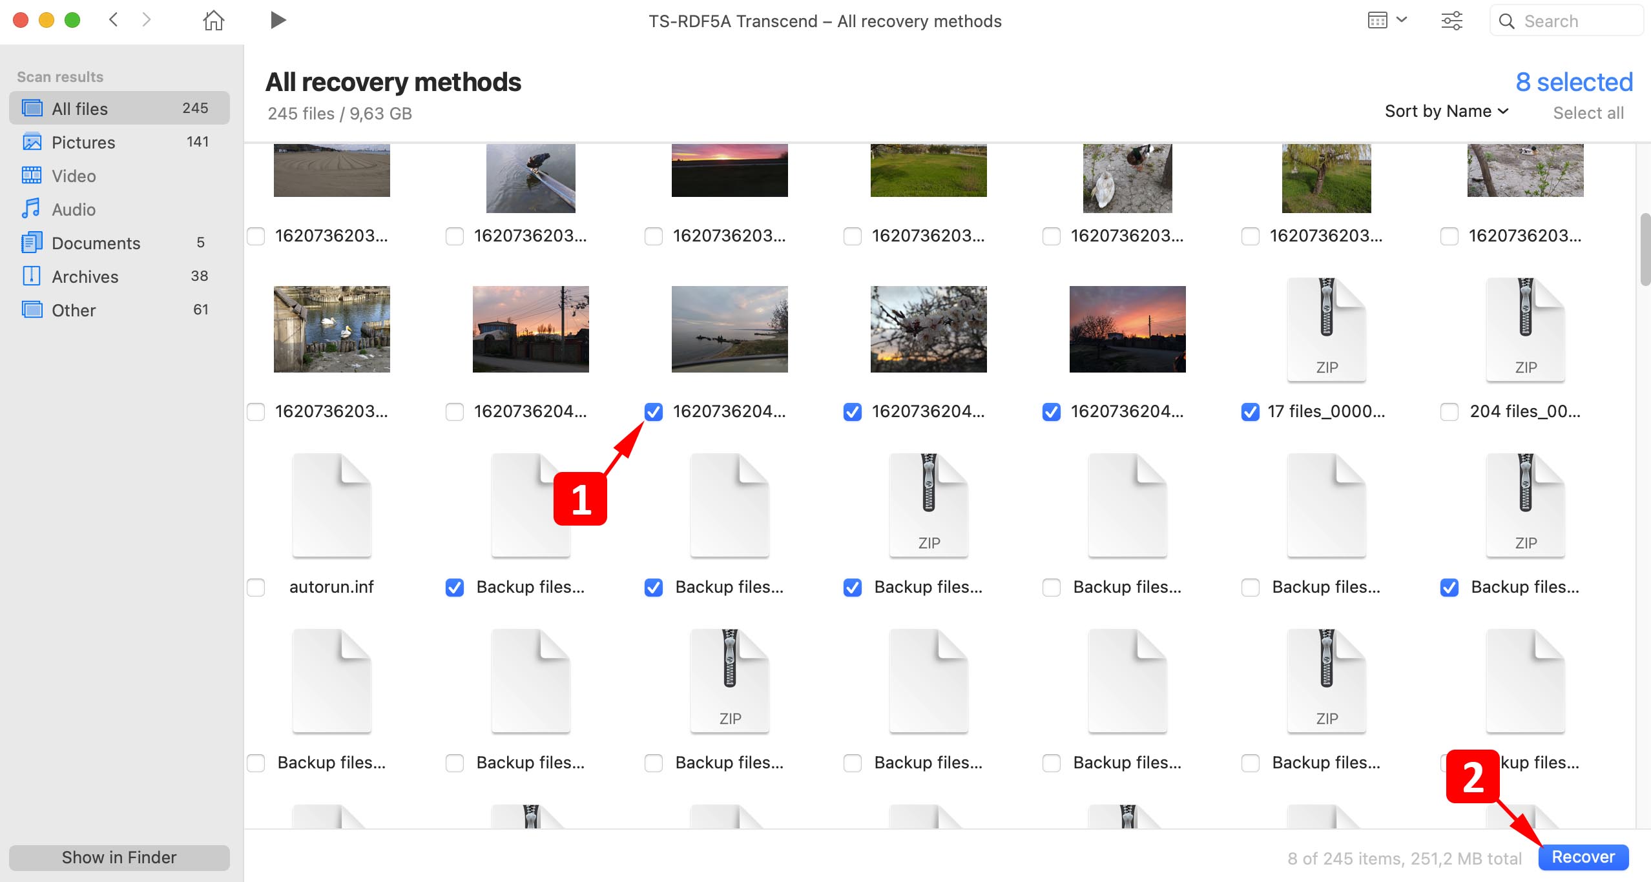Check the swans pond photo checkbox

point(256,411)
